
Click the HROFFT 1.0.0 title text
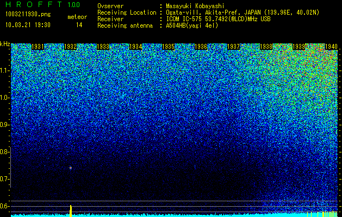[43, 4]
